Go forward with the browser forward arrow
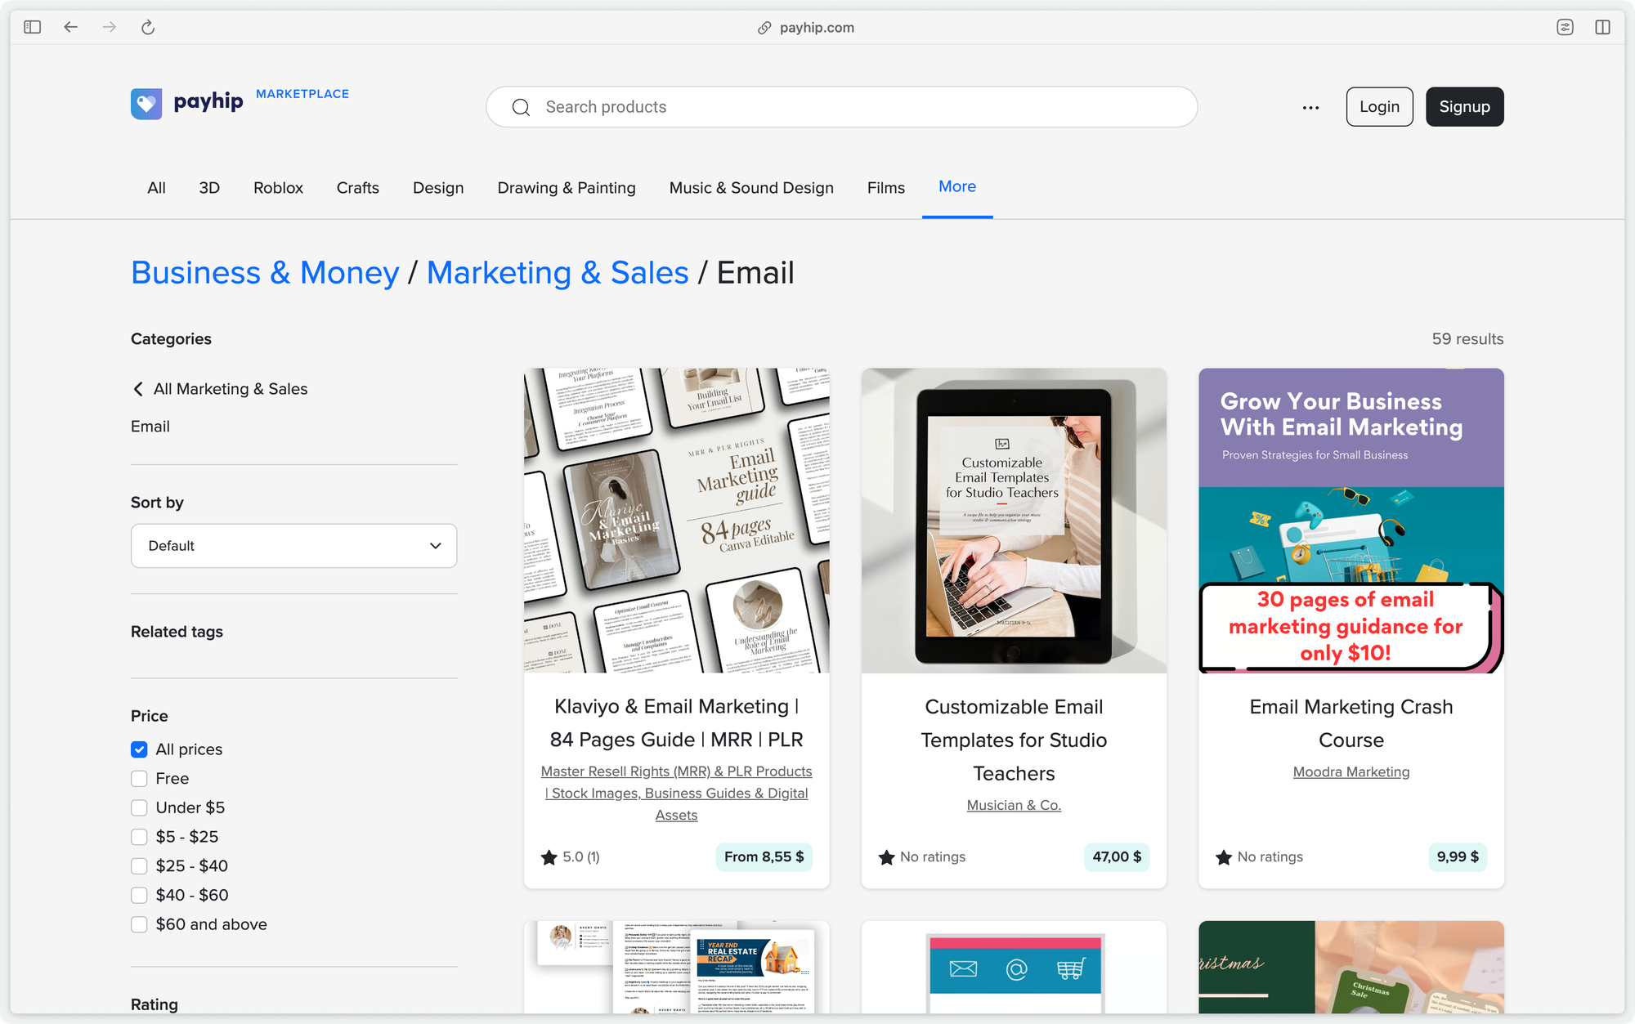The image size is (1635, 1024). [x=110, y=27]
